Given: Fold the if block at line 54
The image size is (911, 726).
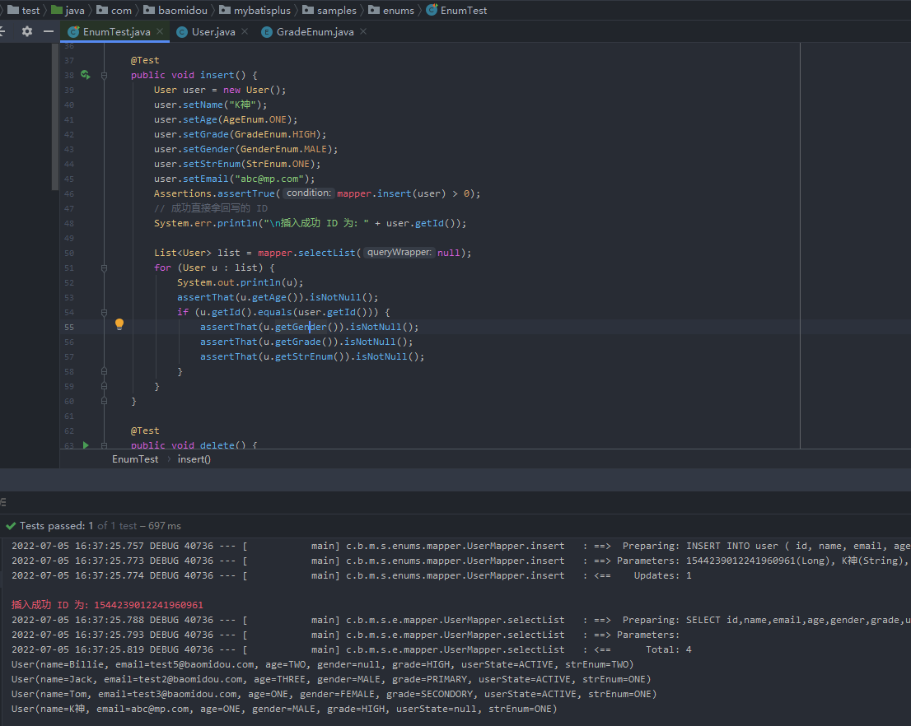Looking at the screenshot, I should pyautogui.click(x=105, y=312).
